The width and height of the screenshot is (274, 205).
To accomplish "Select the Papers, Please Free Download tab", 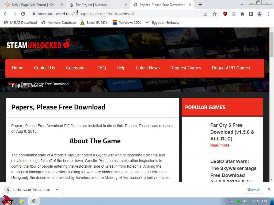I will [162, 5].
